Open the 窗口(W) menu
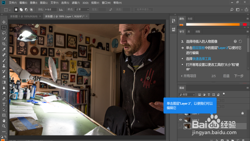This screenshot has height=141, width=250. click(106, 3)
